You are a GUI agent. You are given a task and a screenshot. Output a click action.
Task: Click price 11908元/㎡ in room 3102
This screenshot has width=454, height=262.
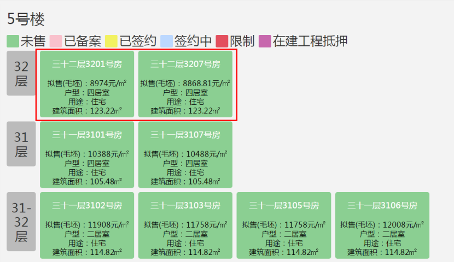click(x=108, y=224)
